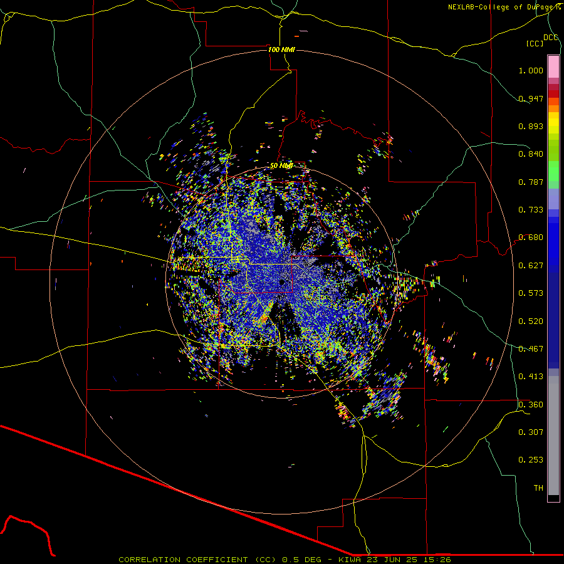Image resolution: width=564 pixels, height=564 pixels.
Task: Select the 0.627 legend value
Action: [x=531, y=265]
